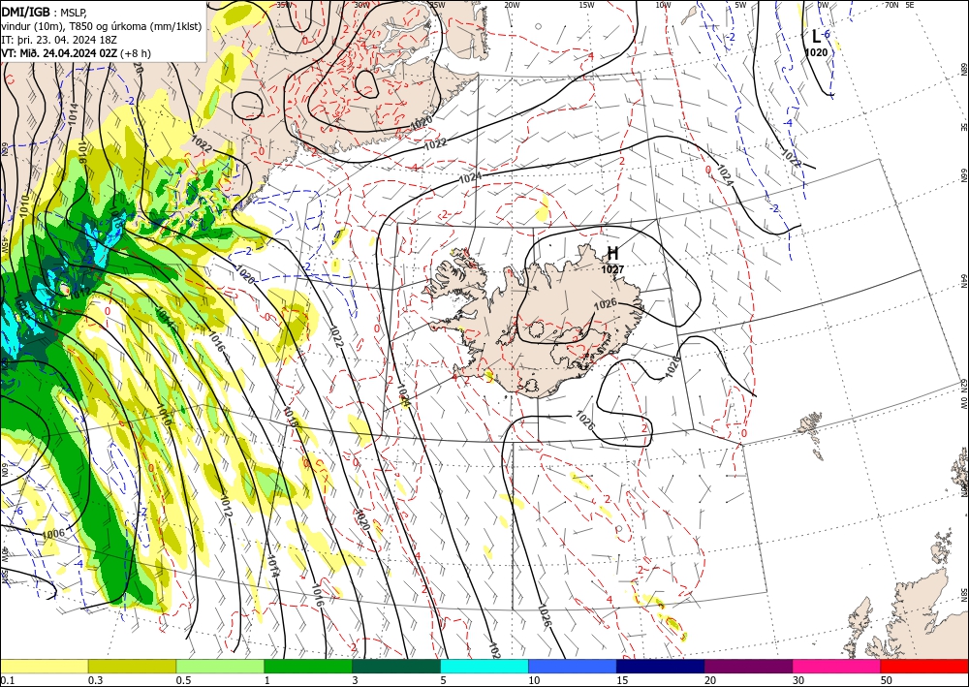Select the 1006 isobar label at lower left

[x=53, y=534]
